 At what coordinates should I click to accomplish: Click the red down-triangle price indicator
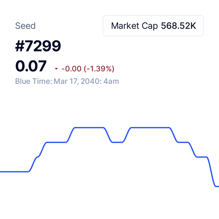point(56,69)
